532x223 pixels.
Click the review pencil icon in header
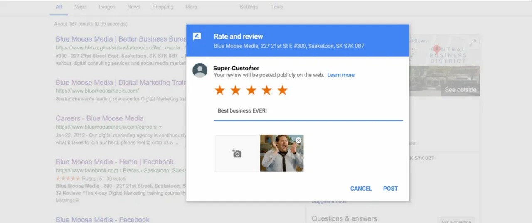click(x=197, y=37)
